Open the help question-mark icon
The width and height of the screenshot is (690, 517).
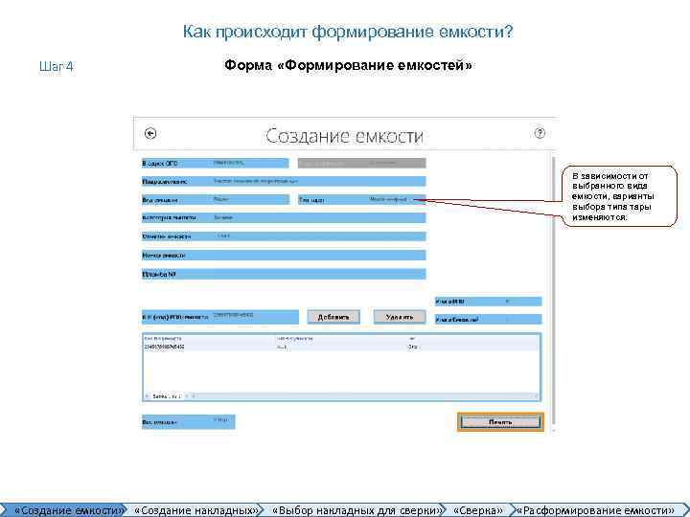[x=540, y=133]
